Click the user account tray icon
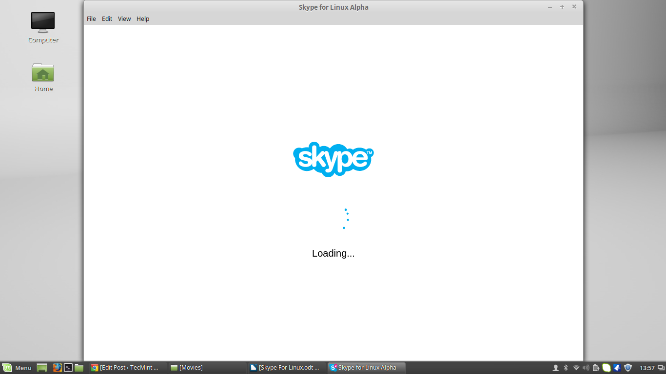Image resolution: width=666 pixels, height=374 pixels. [x=555, y=368]
